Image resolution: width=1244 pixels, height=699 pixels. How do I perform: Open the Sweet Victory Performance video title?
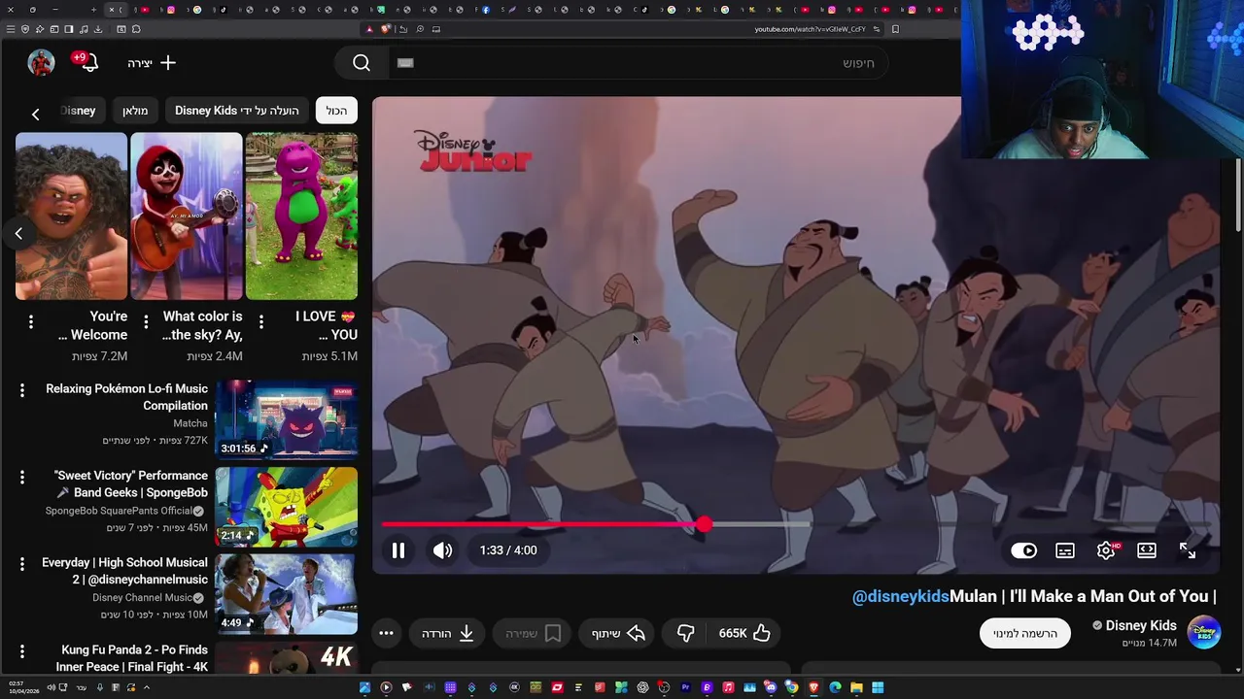[x=131, y=484]
